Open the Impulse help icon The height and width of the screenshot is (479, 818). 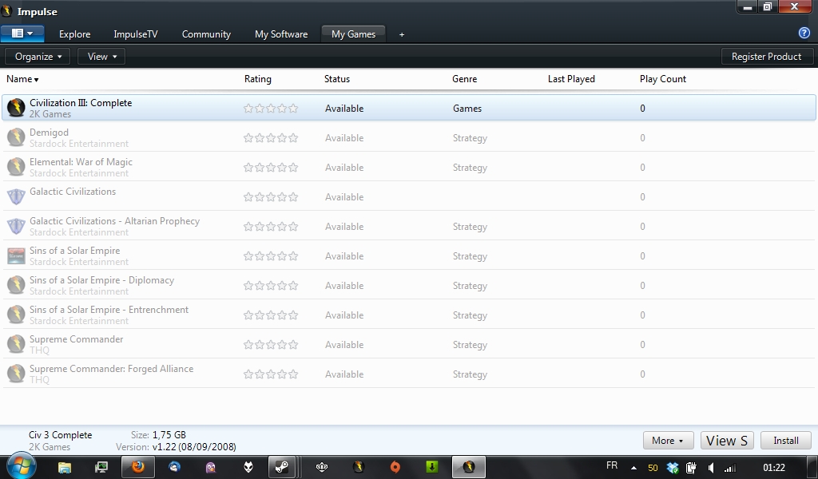[x=804, y=33]
